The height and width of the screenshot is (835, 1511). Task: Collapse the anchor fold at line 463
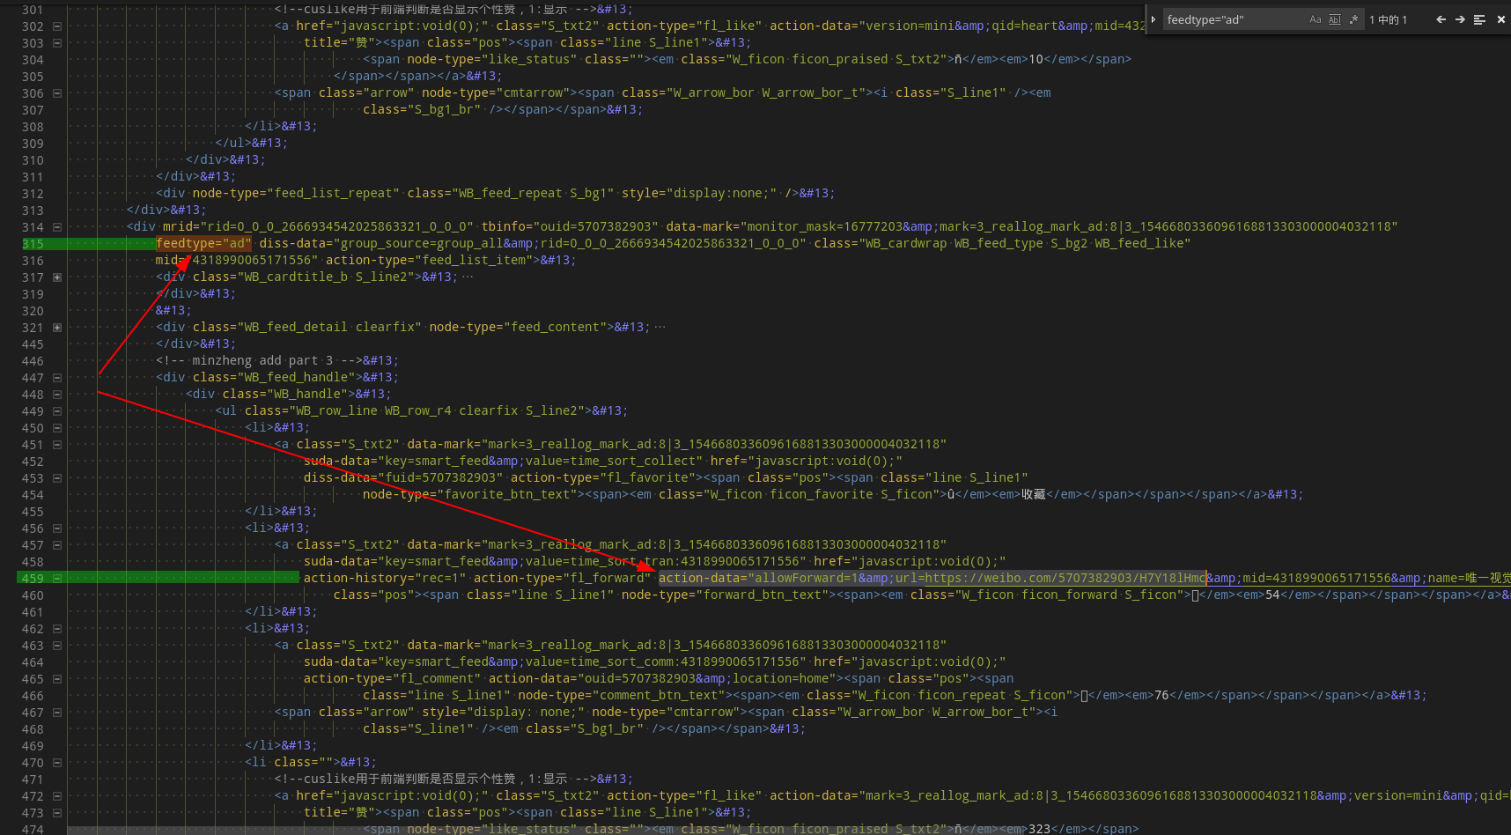(x=57, y=646)
